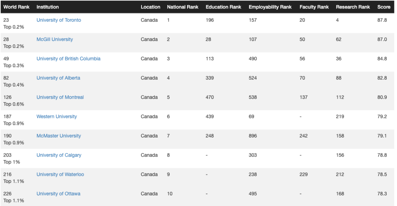
Task: Click Montreal's education rank 470
Action: point(210,97)
